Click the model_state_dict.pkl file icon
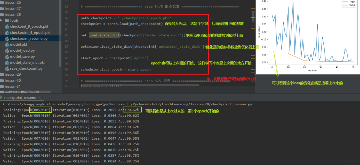Image resolution: width=360 pixels, height=165 pixels. point(7,63)
